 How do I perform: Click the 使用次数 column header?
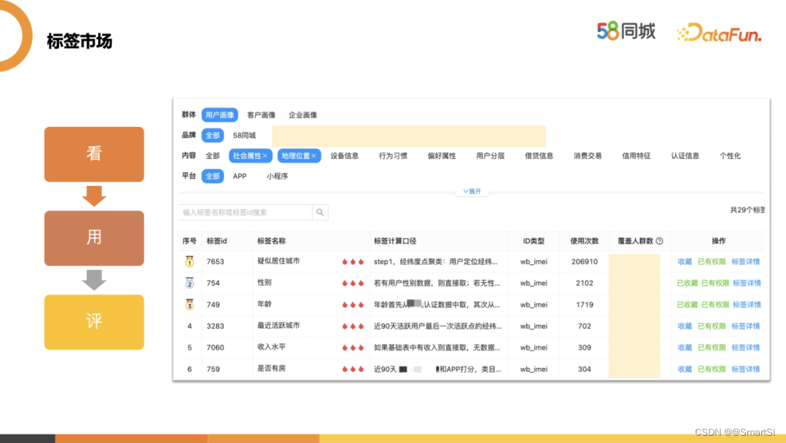584,241
